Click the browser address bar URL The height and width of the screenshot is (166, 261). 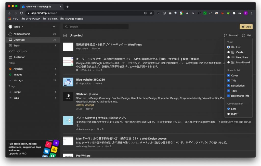44,13
